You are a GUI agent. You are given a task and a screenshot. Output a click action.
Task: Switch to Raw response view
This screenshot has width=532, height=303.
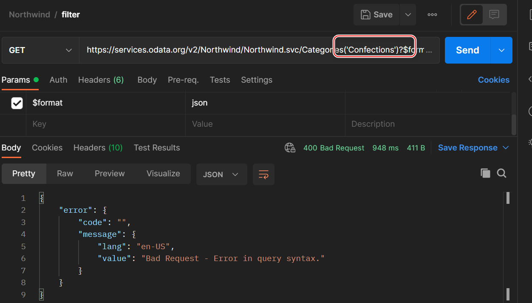65,174
